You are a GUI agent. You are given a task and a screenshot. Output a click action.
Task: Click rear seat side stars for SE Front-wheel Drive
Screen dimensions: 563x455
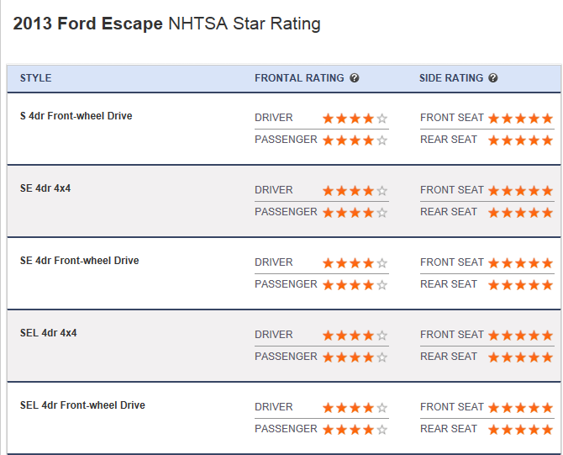coord(520,285)
